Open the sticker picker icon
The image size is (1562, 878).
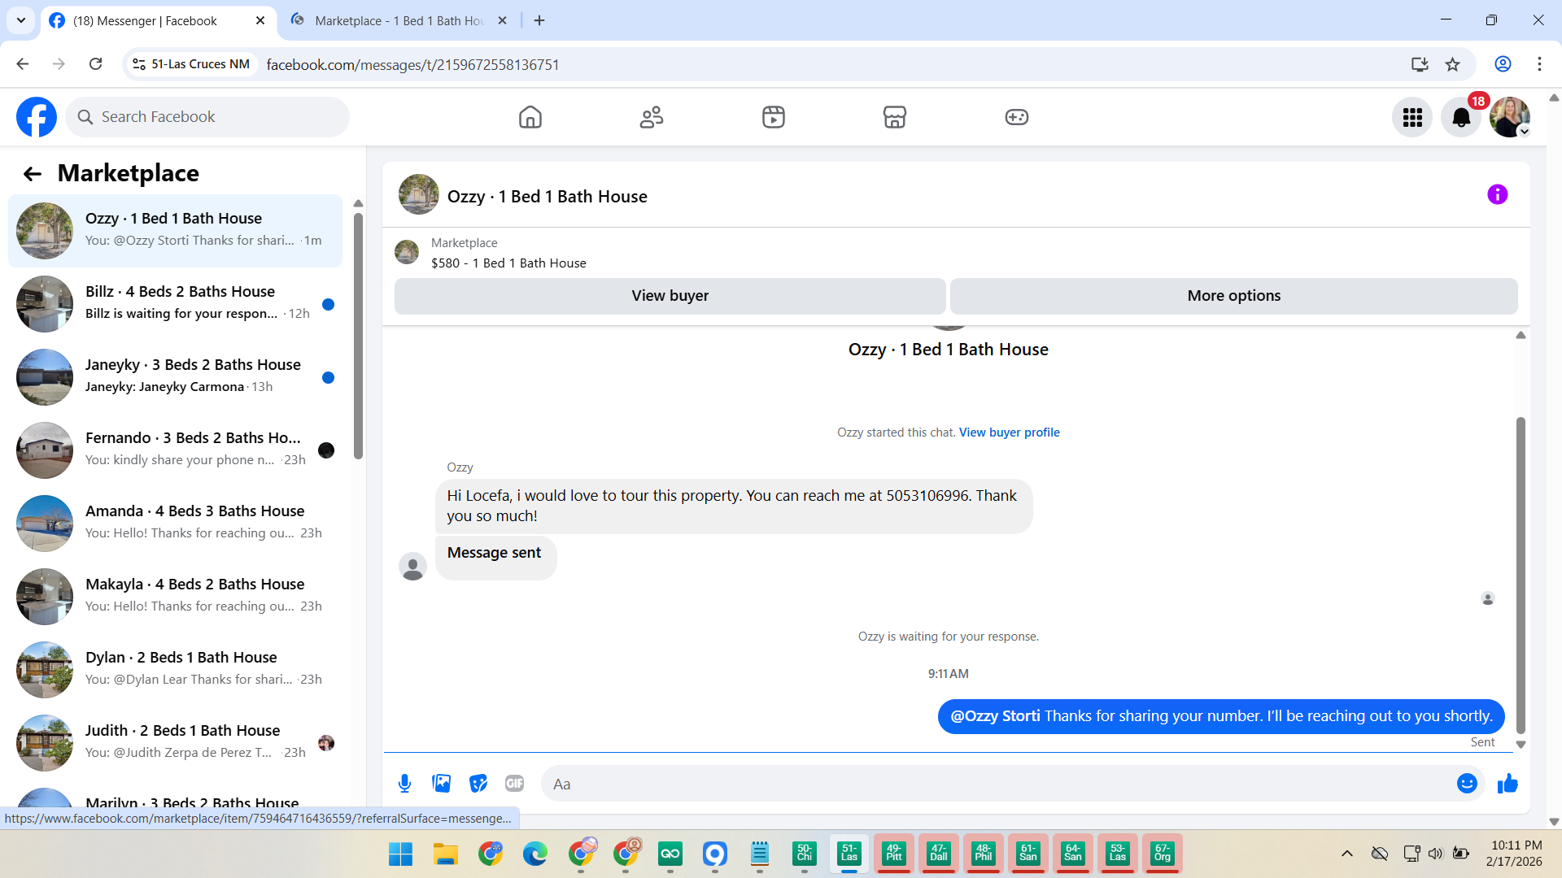point(478,784)
